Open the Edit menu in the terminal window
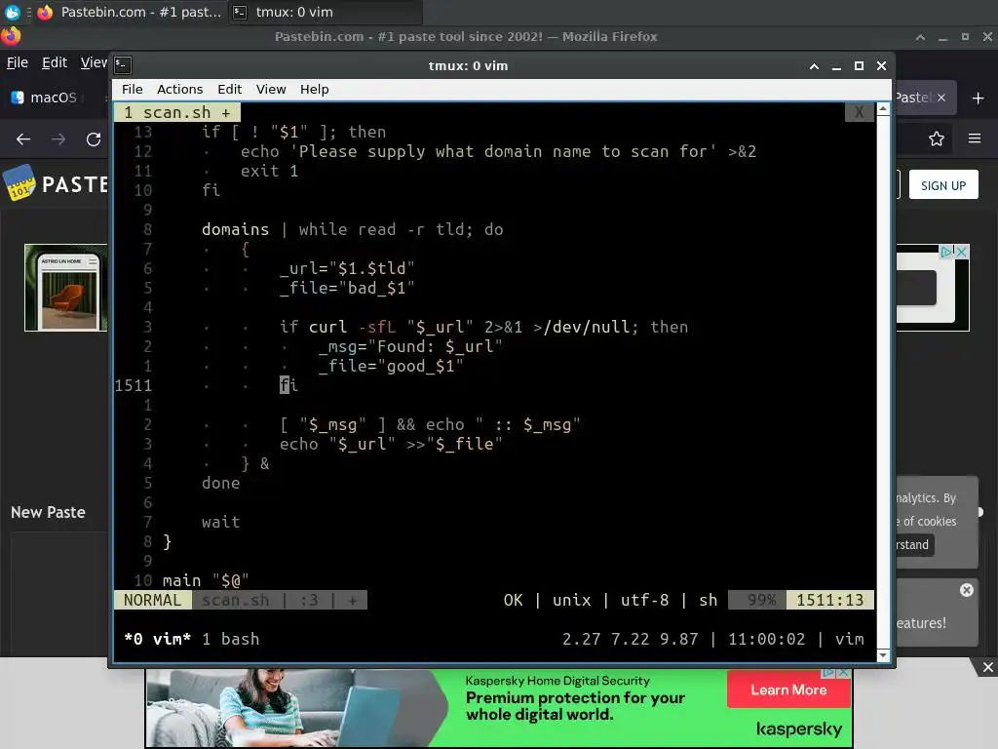The image size is (998, 749). (229, 89)
